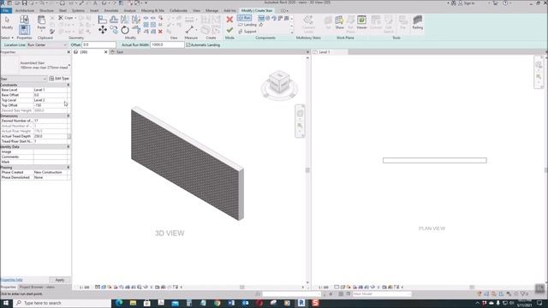
Task: Click the Align tool icon
Action: click(x=103, y=20)
